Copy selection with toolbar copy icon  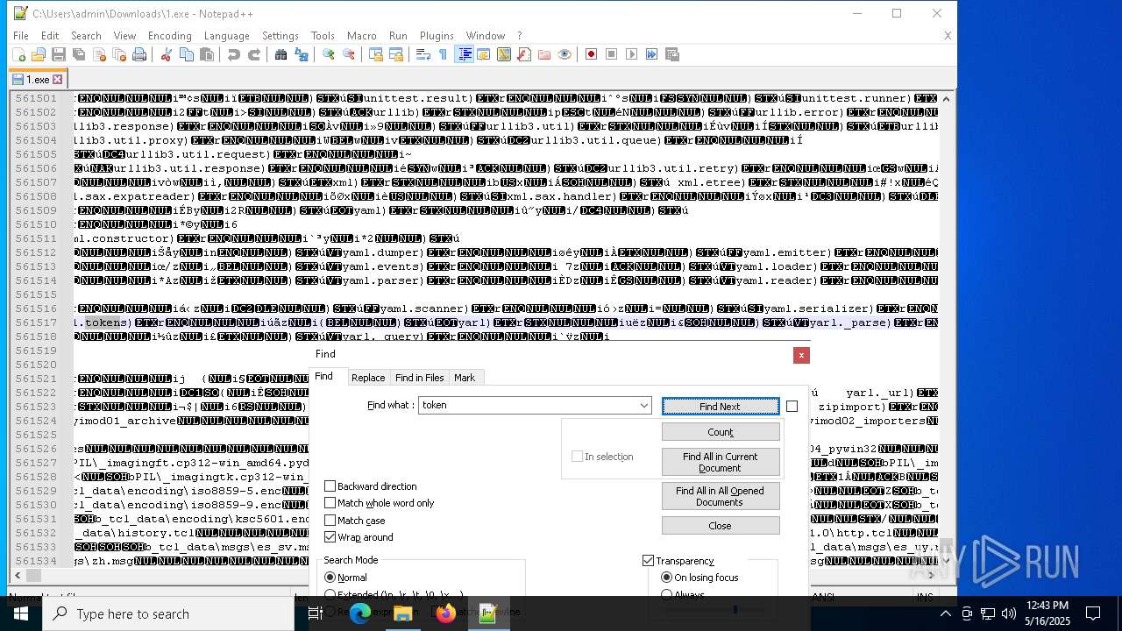coord(186,54)
